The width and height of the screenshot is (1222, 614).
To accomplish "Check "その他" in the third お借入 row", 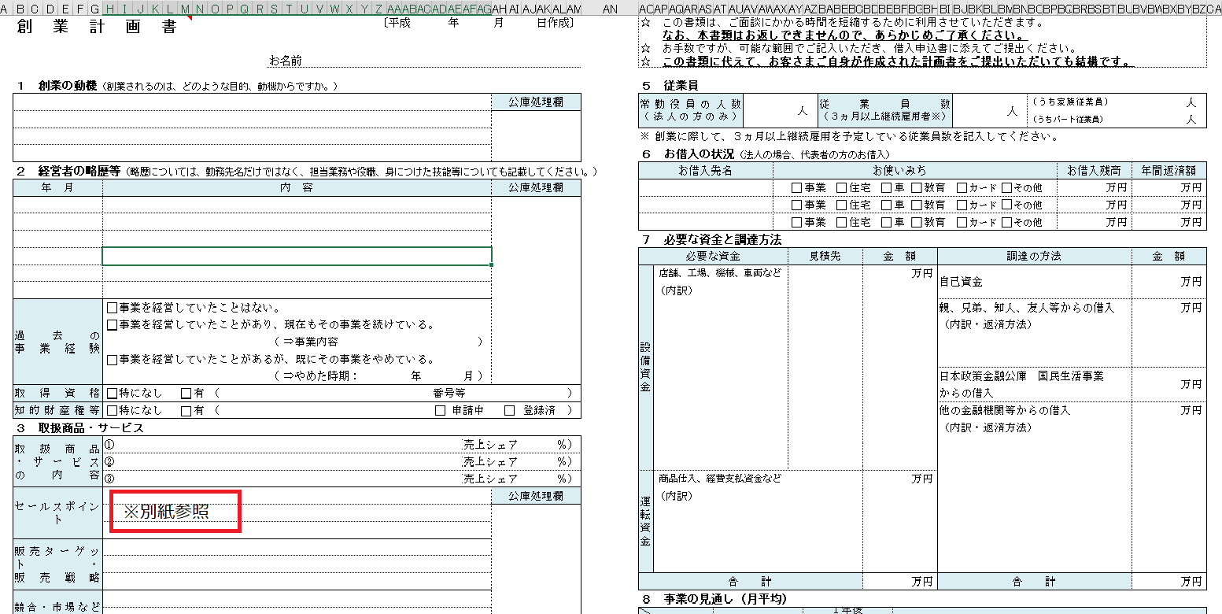I will pyautogui.click(x=1007, y=223).
